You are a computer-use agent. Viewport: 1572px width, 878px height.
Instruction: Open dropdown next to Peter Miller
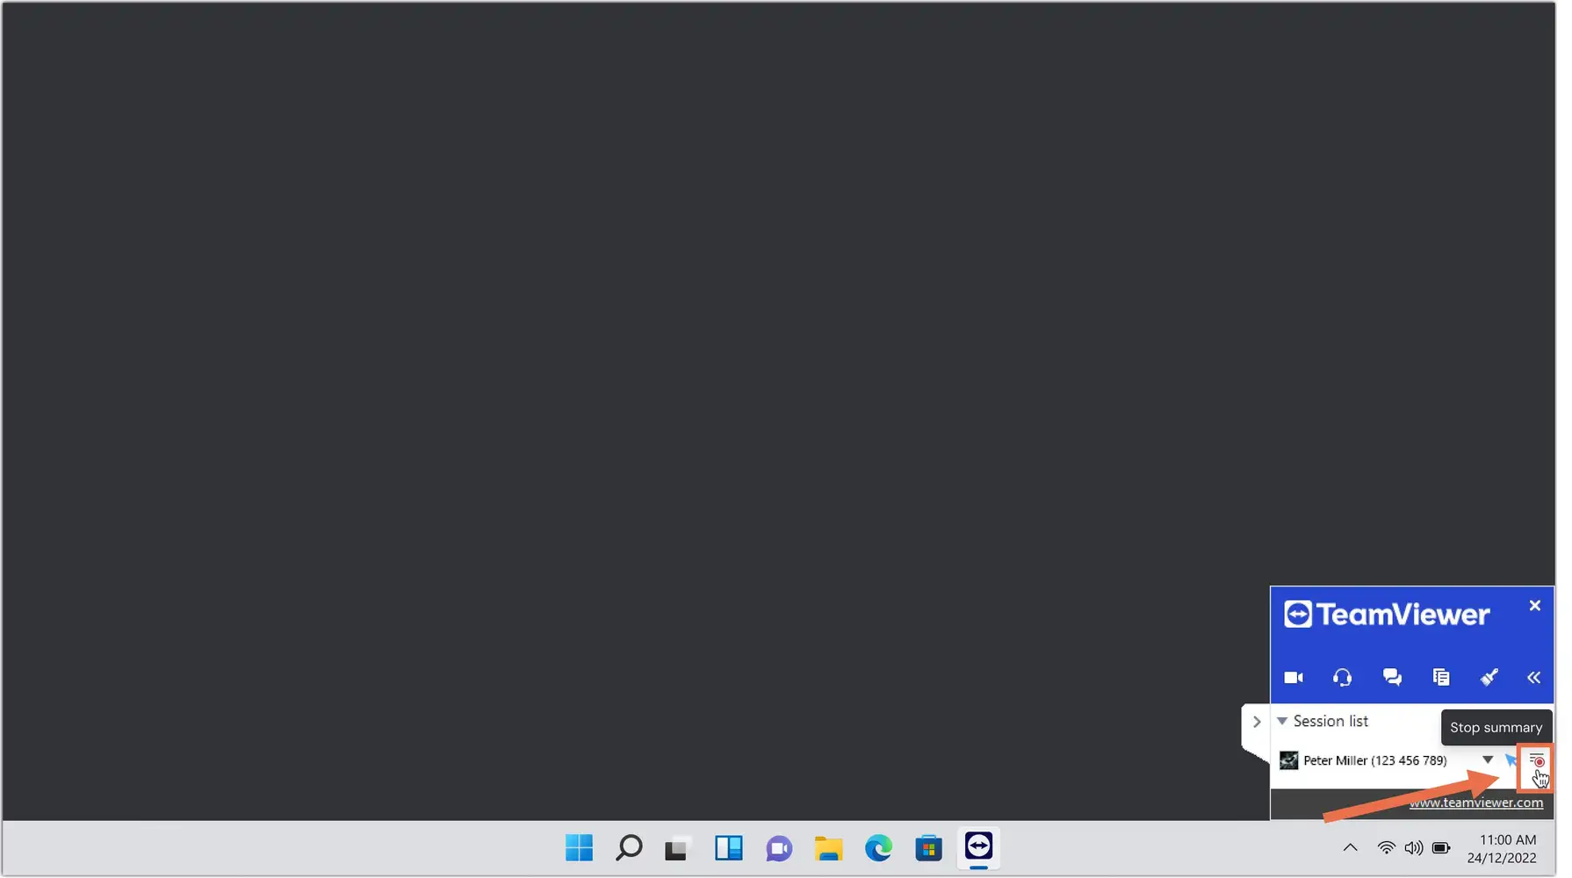[1488, 760]
